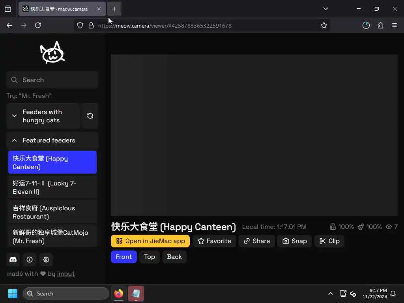The width and height of the screenshot is (404, 303).
Task: Click the network display icon in system tray
Action: (x=343, y=294)
